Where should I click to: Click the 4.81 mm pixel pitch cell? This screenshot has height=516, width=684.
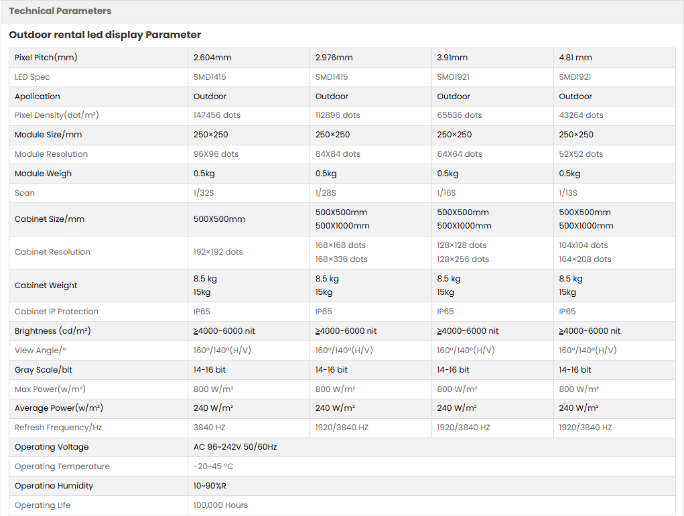(x=575, y=58)
